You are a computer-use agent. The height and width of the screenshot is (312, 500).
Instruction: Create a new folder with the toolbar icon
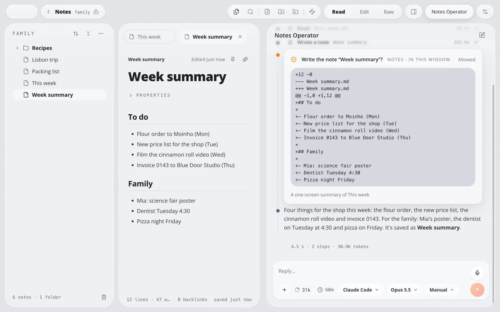click(x=281, y=12)
